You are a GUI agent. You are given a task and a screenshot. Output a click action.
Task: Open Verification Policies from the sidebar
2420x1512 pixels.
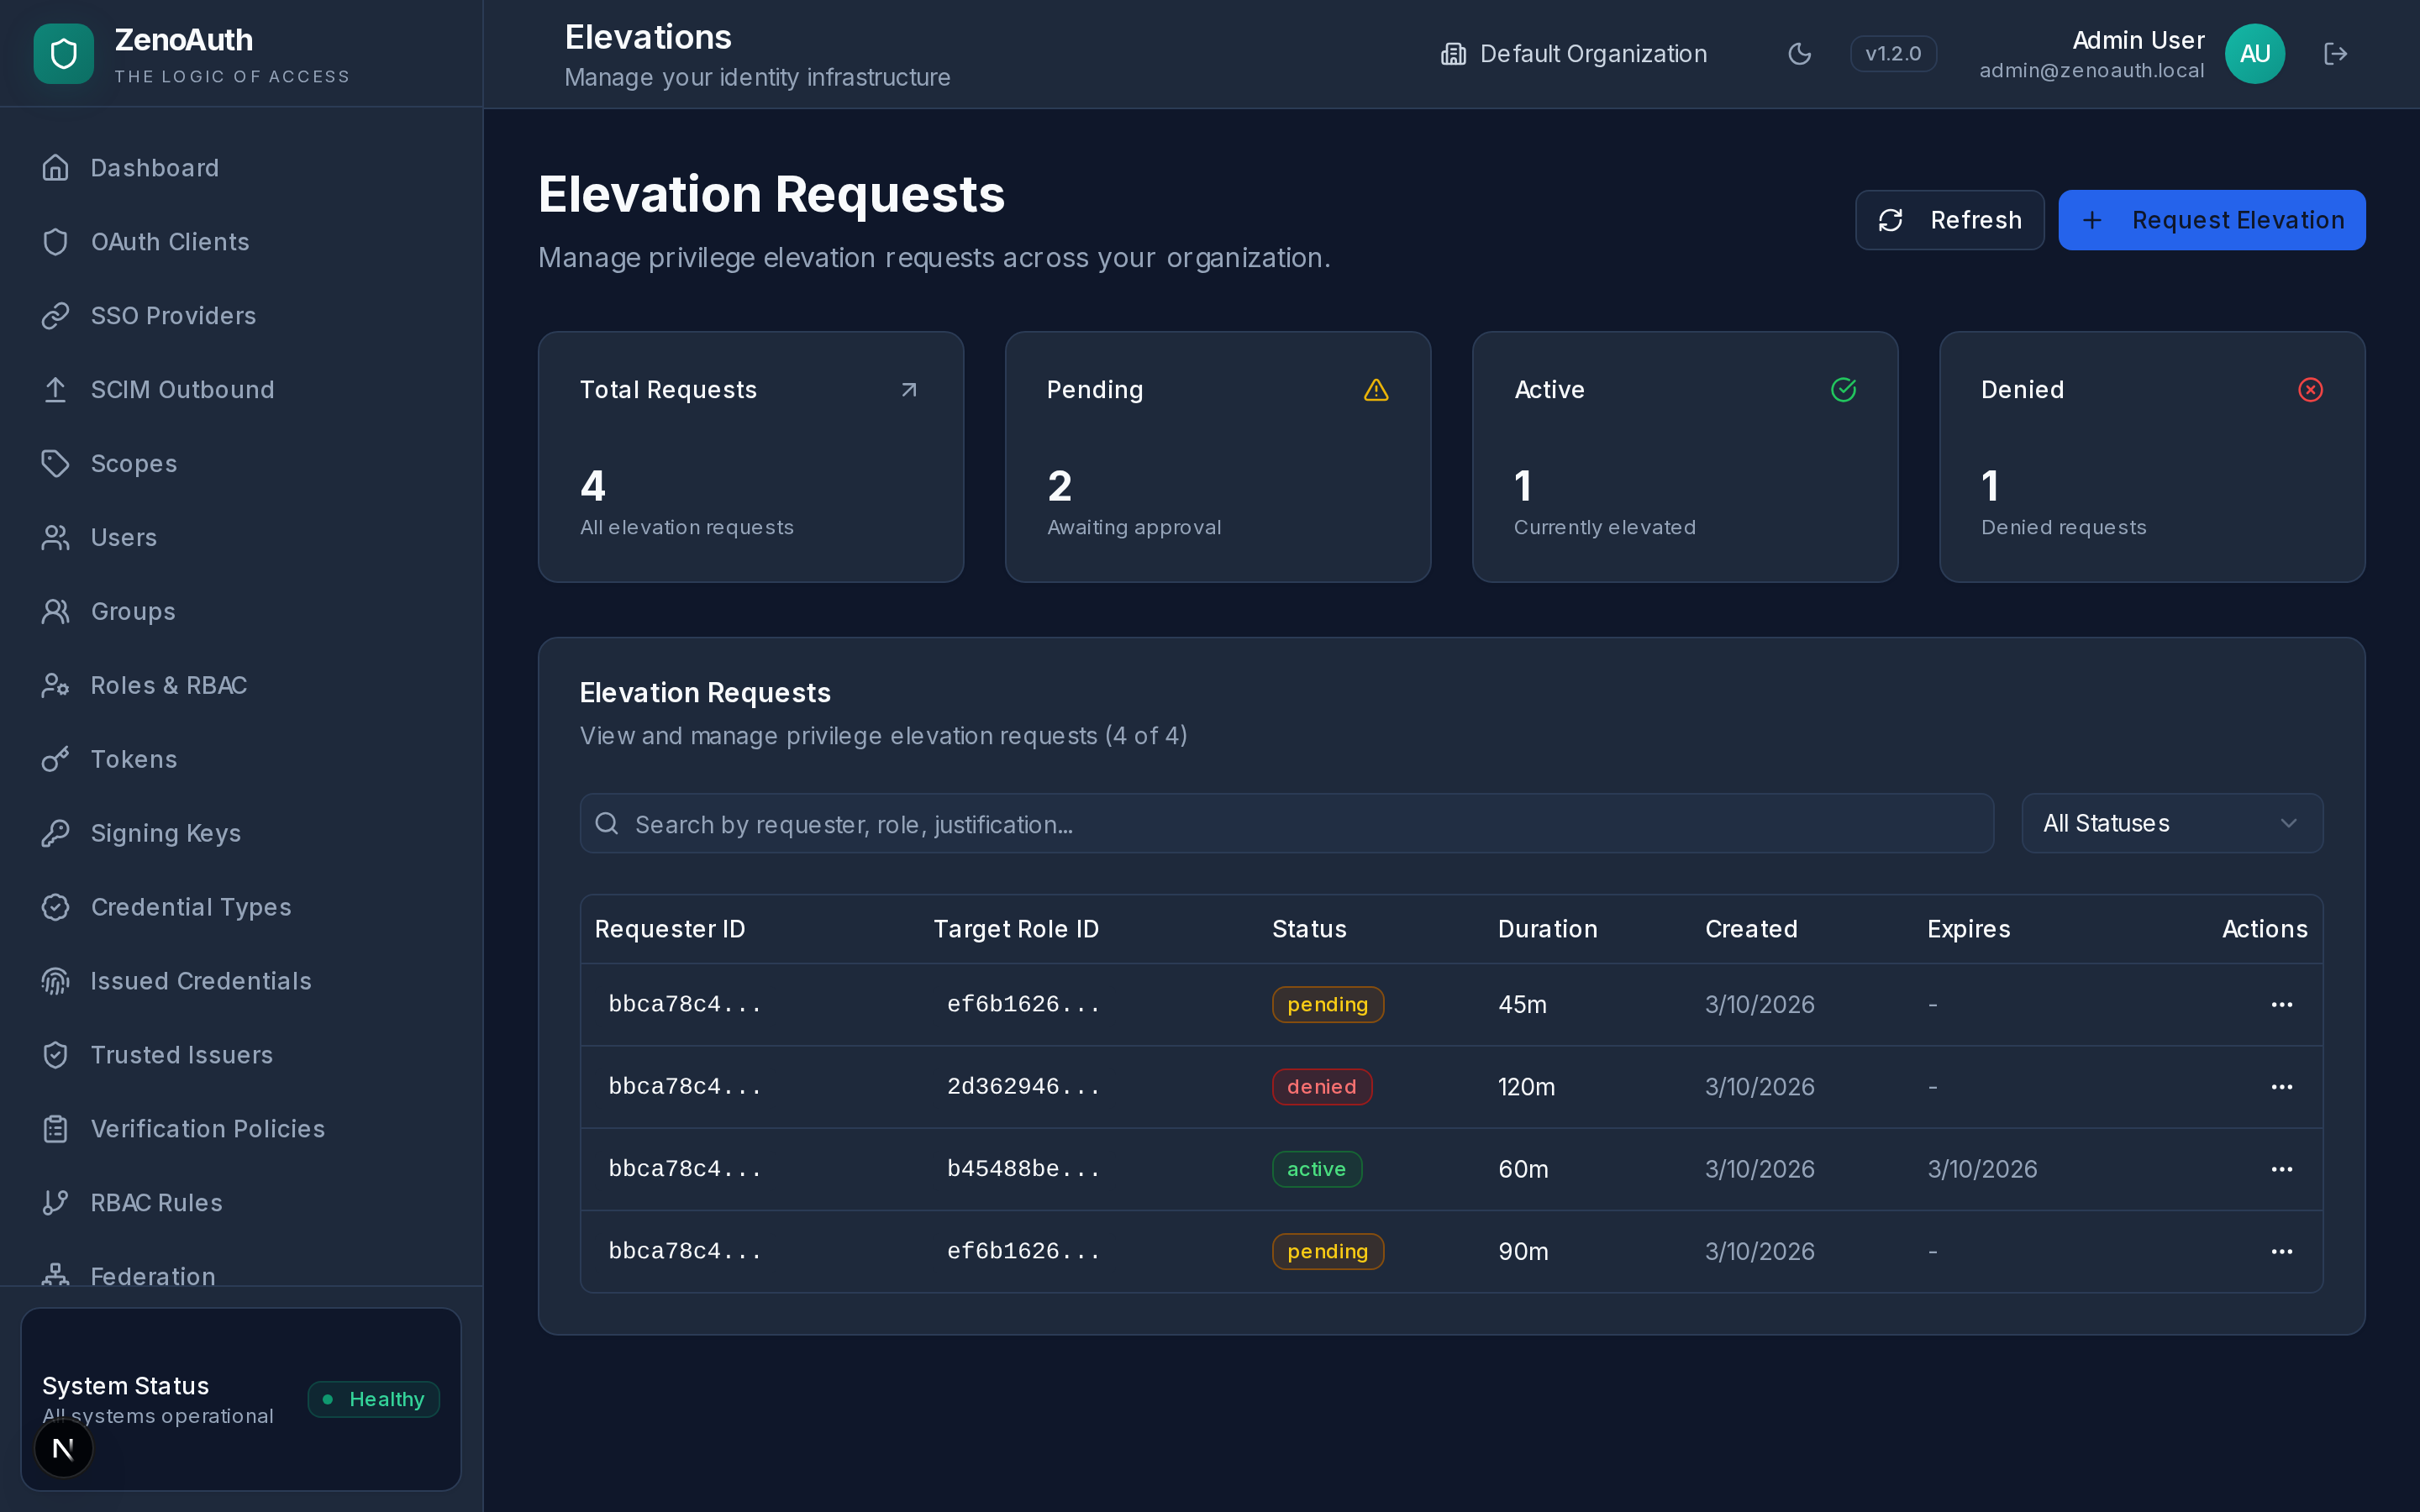coord(208,1128)
